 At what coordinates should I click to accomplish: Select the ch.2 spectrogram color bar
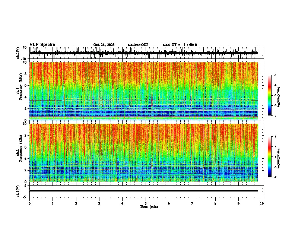pyautogui.click(x=270, y=157)
